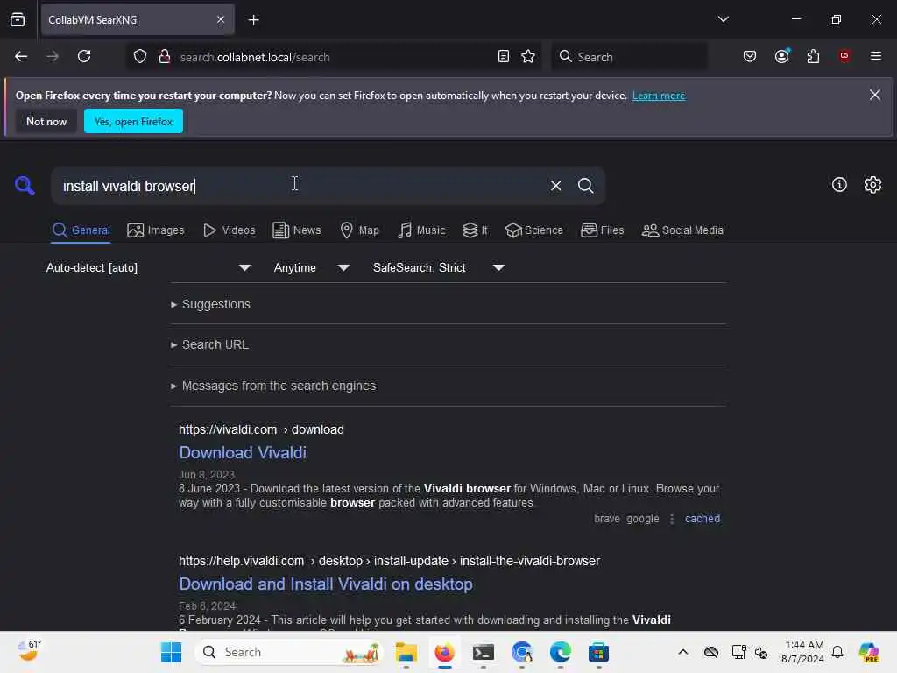The height and width of the screenshot is (673, 897).
Task: Open the Anytime time range dropdown
Action: (x=311, y=268)
